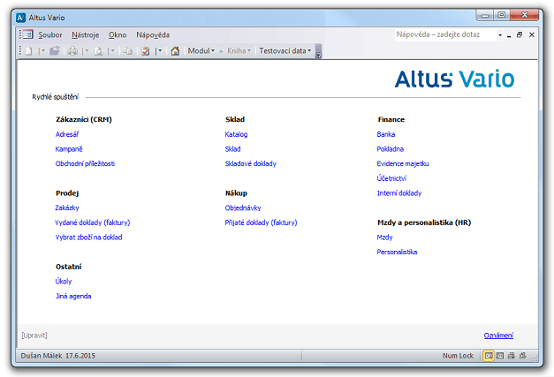
Task: Open the Banka link
Action: 386,134
